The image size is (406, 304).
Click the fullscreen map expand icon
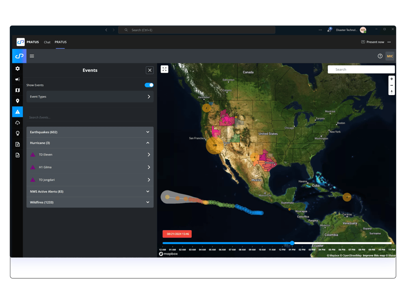pyautogui.click(x=164, y=69)
